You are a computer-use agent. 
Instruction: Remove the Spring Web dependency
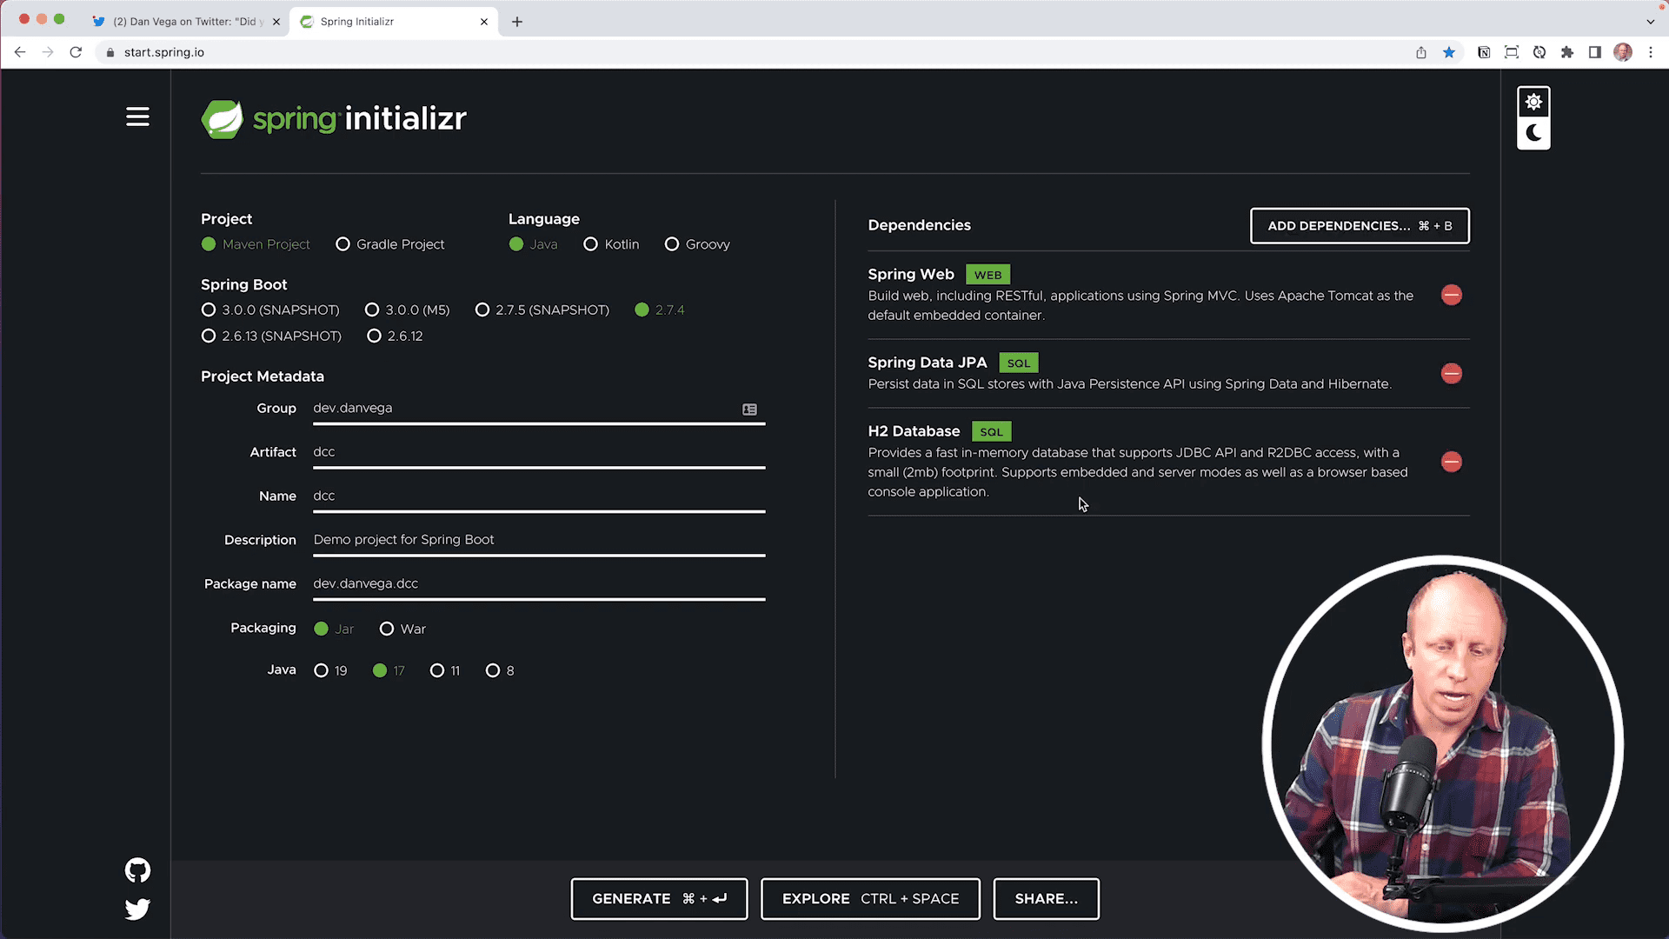(x=1452, y=295)
